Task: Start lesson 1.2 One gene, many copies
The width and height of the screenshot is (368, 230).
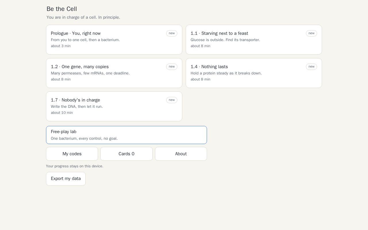Action: pos(114,73)
